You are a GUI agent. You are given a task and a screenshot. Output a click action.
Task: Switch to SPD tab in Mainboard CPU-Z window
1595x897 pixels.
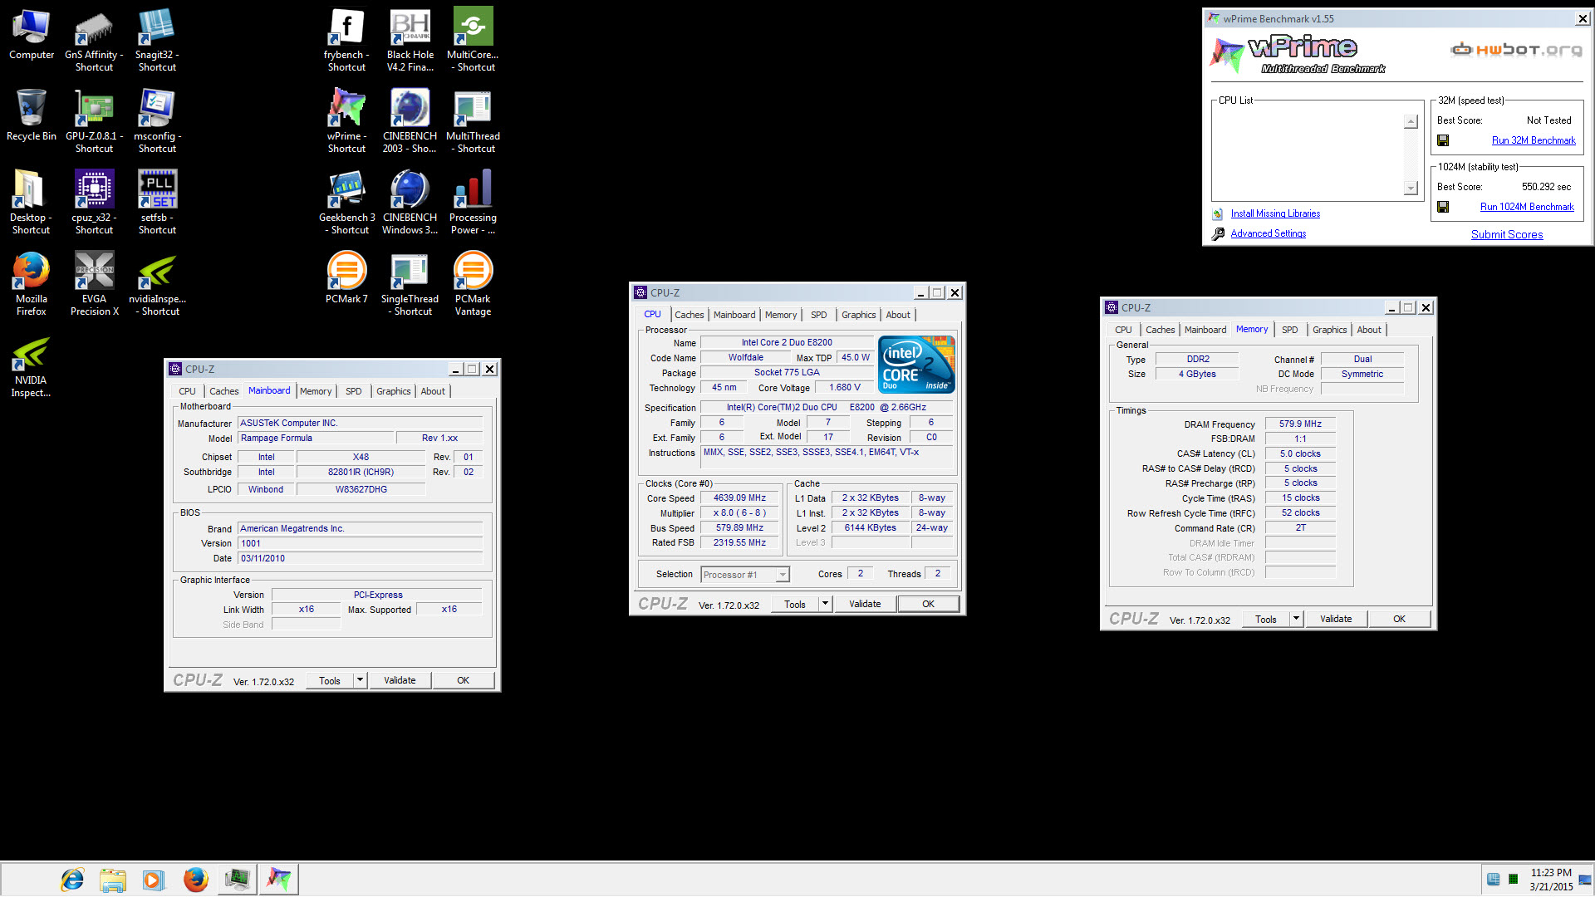[x=354, y=391]
